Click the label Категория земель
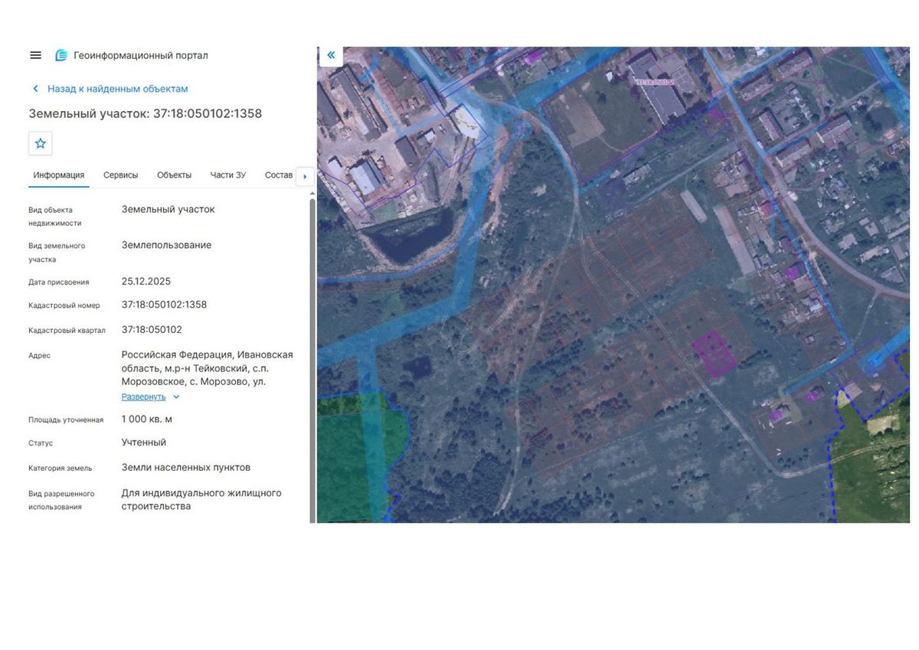The width and height of the screenshot is (919, 650). tap(61, 469)
